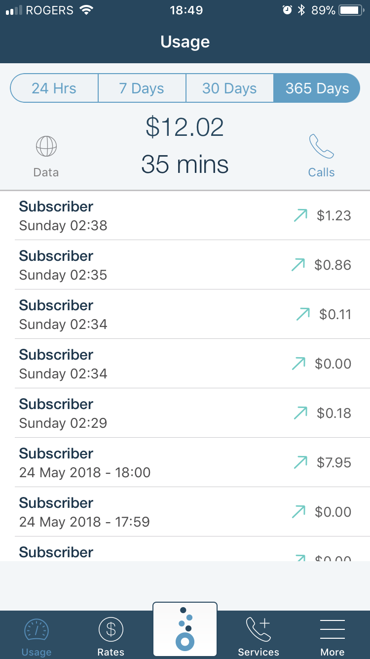This screenshot has height=659, width=370.
Task: Select the Calls phone icon
Action: click(321, 147)
